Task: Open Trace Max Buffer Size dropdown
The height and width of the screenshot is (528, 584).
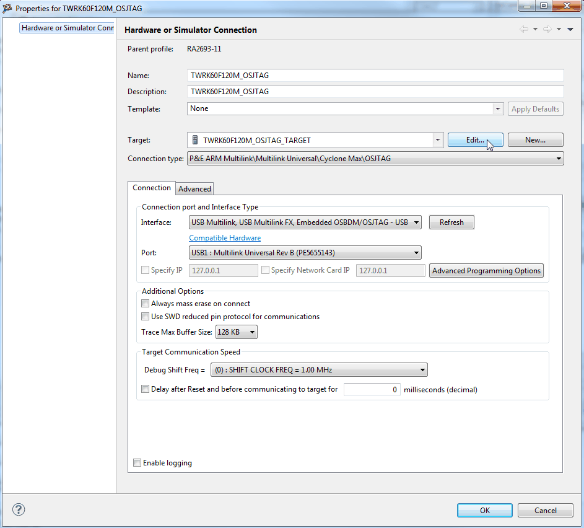Action: coord(237,332)
